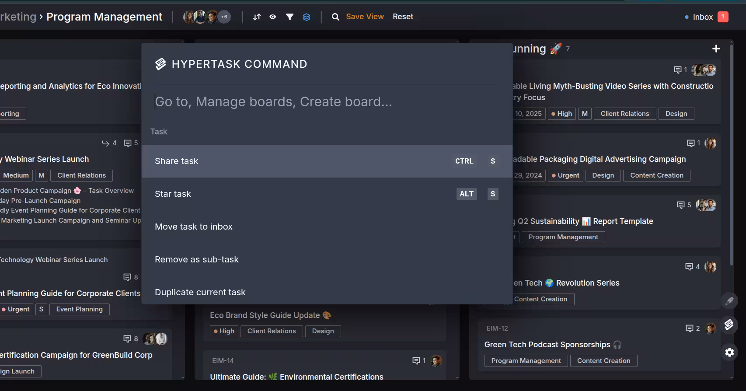Open Hypertask command floating button
Viewport: 746px width, 391px height.
click(729, 325)
